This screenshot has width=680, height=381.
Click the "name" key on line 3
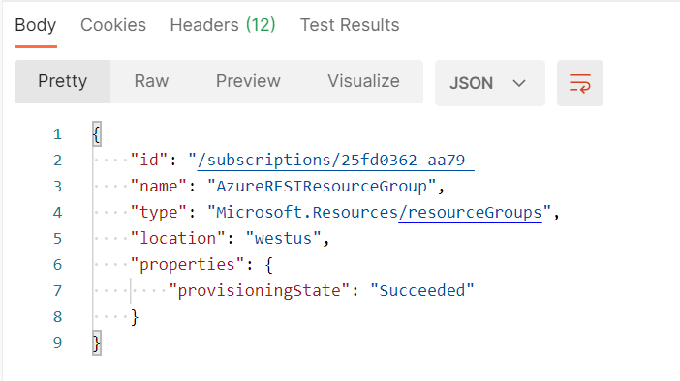(x=159, y=187)
